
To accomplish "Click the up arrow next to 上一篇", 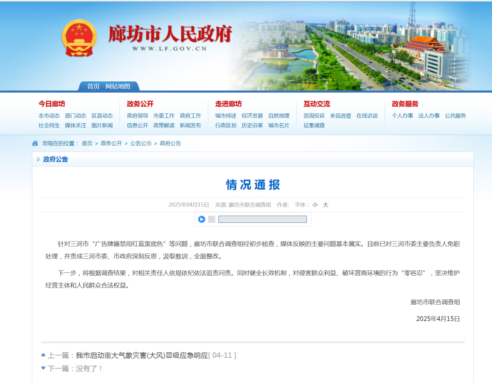I will tap(43, 355).
